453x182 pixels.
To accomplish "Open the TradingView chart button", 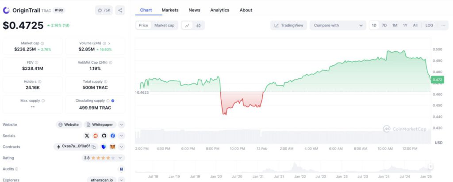I will click(288, 25).
